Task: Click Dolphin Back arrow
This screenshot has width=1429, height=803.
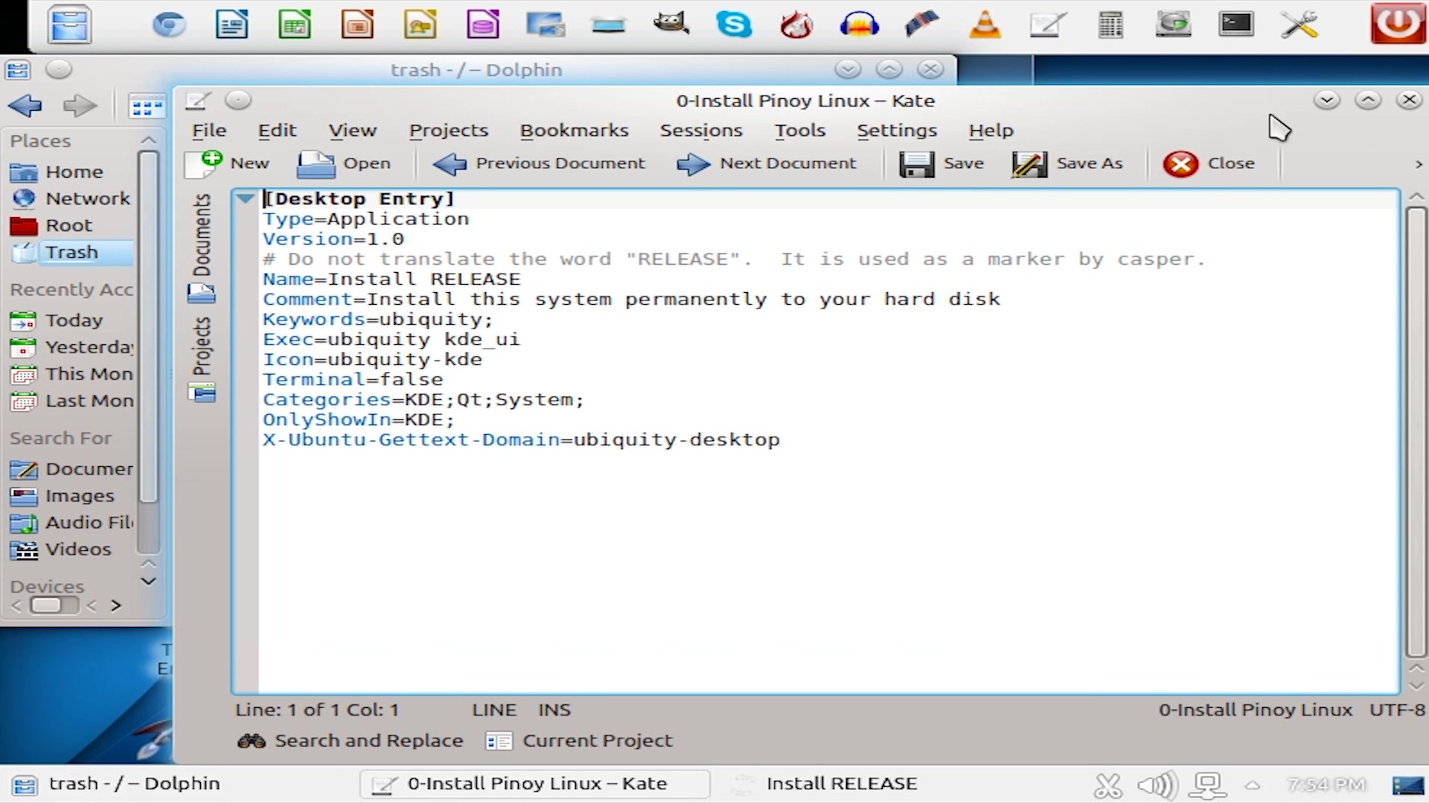Action: pyautogui.click(x=25, y=106)
